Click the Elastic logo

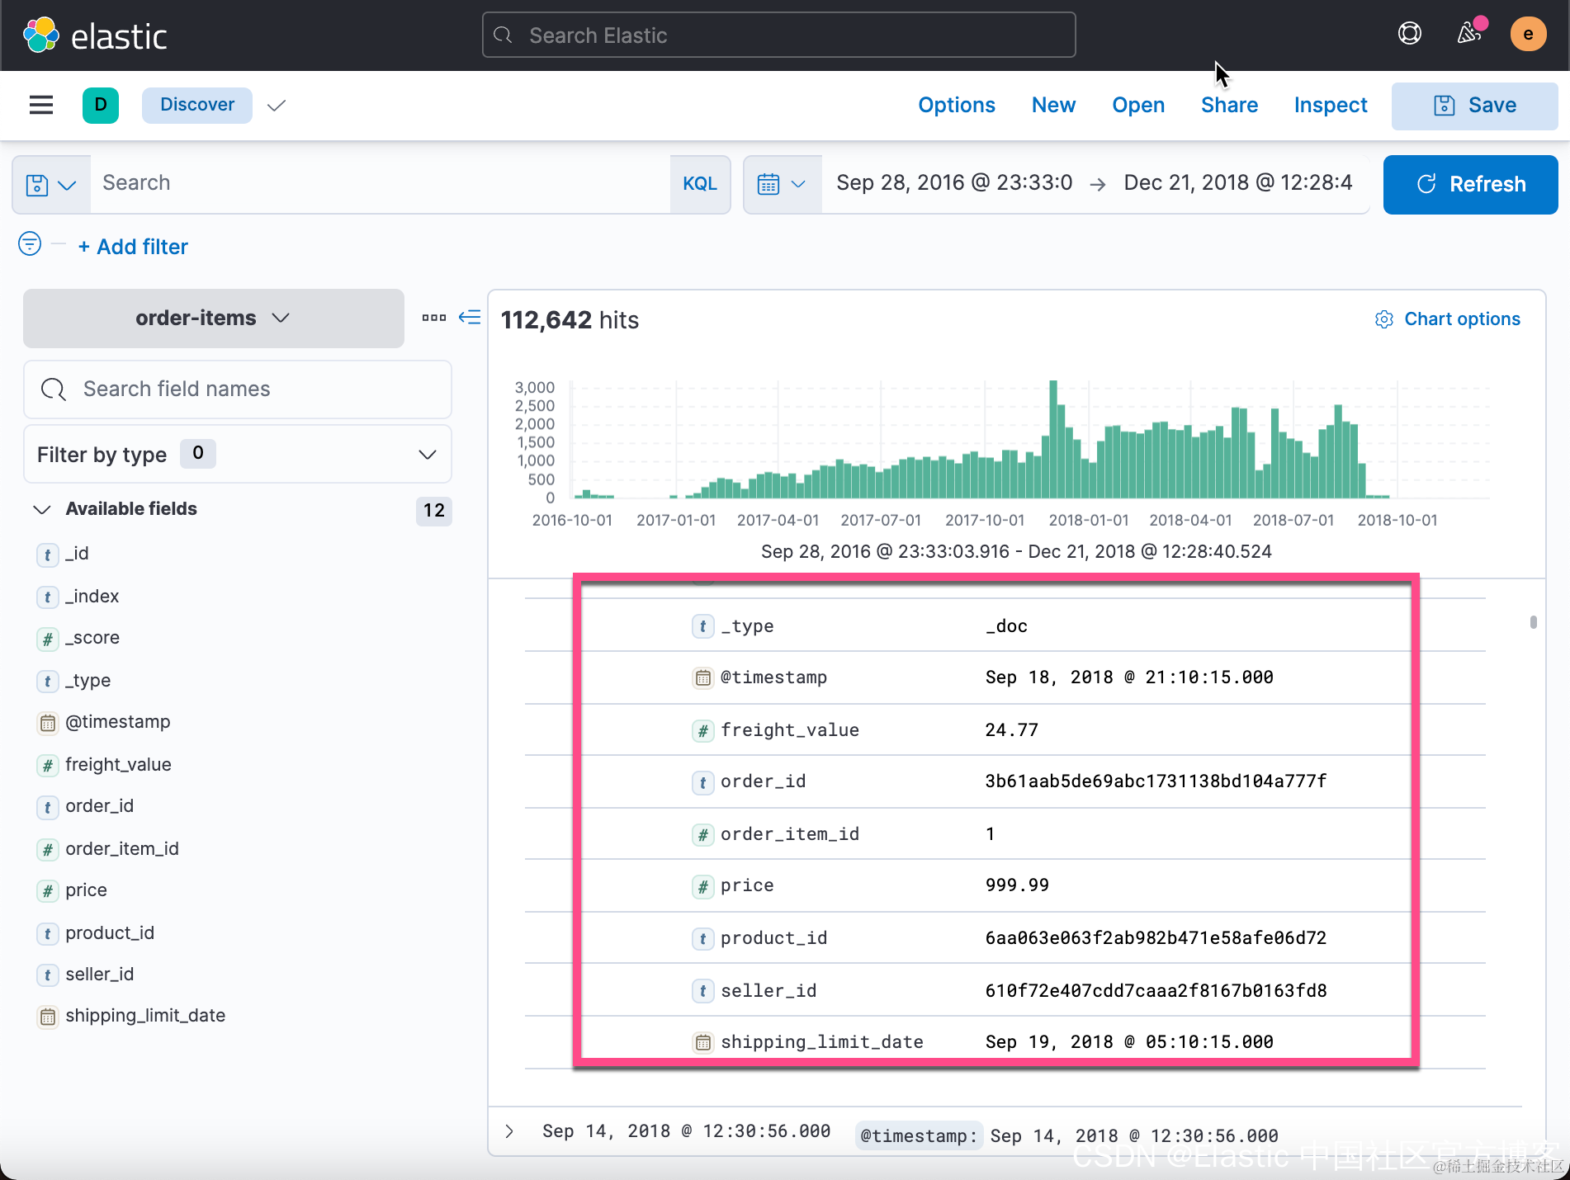(x=94, y=35)
